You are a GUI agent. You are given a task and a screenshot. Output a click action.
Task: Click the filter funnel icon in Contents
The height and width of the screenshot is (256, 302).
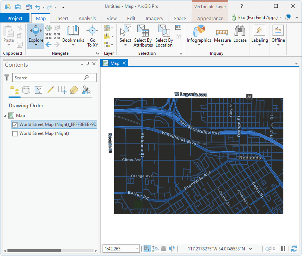pyautogui.click(x=7, y=78)
